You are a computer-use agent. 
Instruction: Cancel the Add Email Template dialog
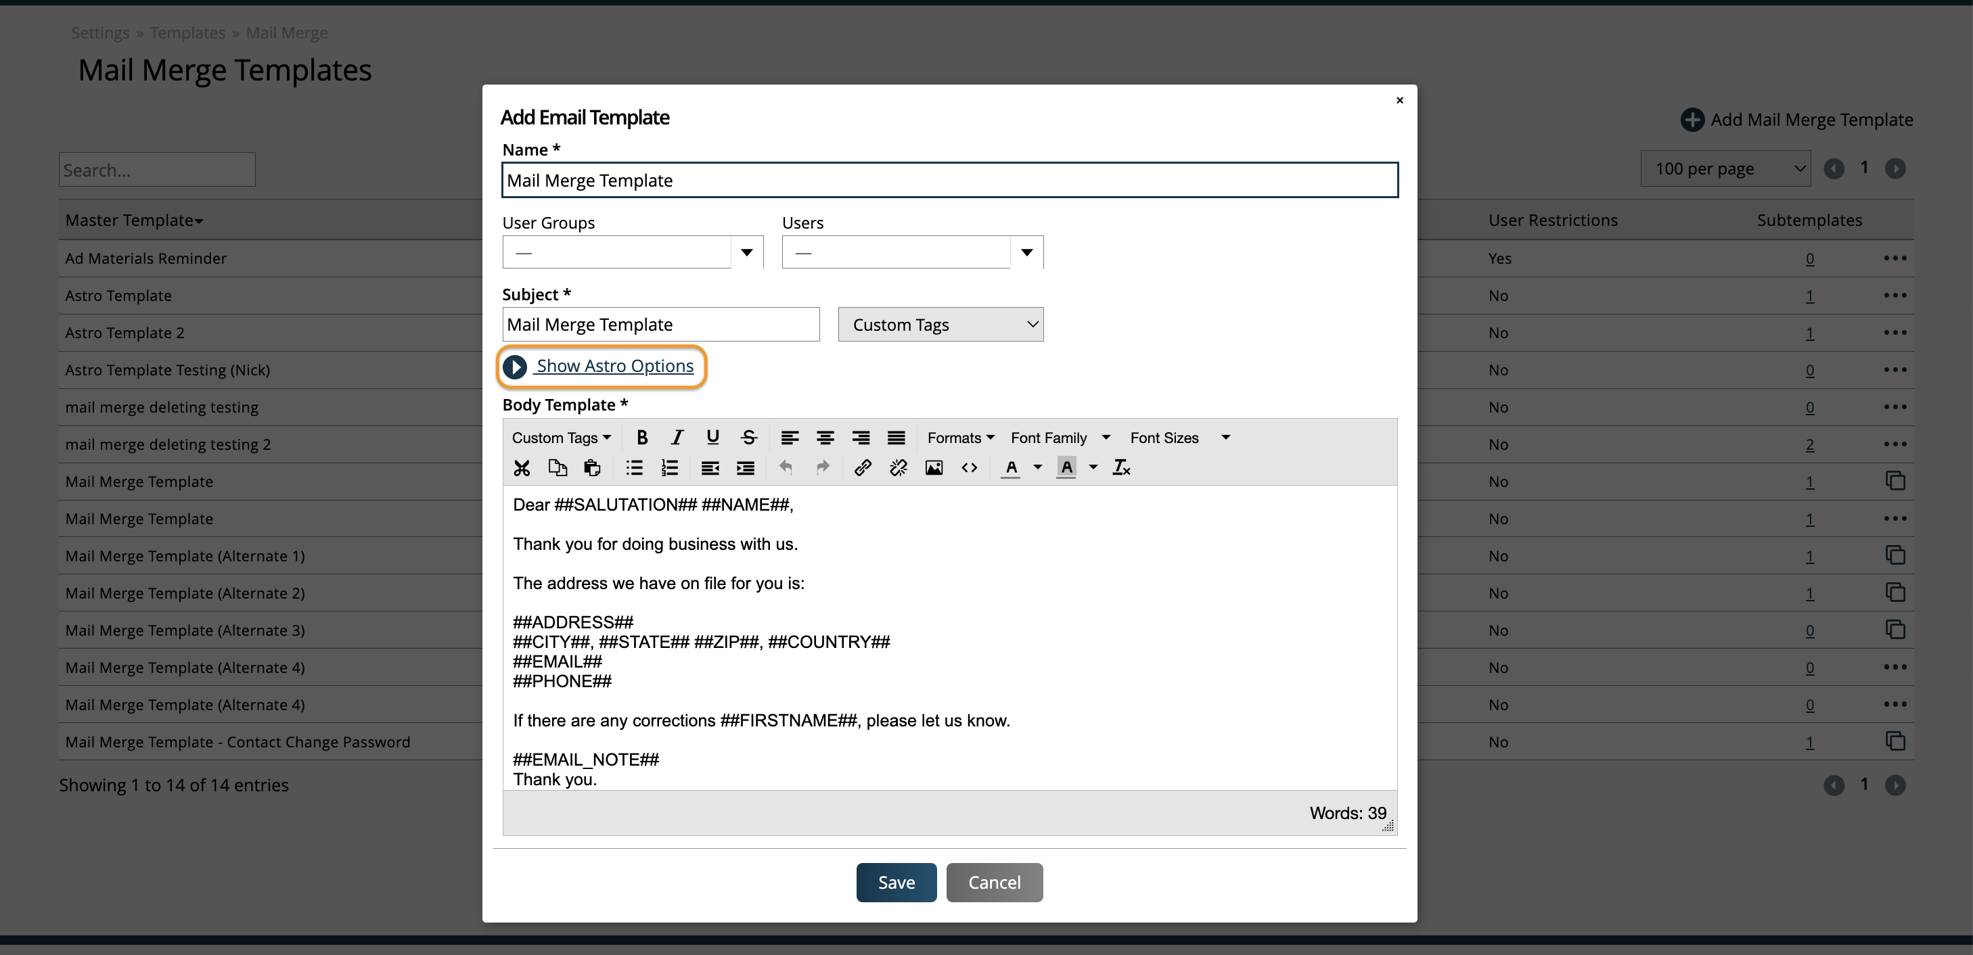(x=994, y=882)
